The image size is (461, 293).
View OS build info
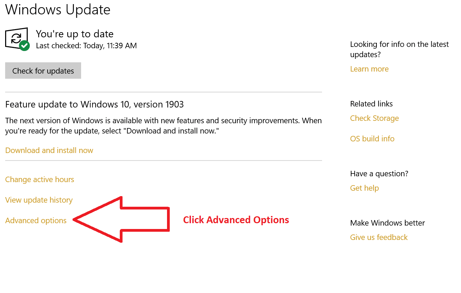tap(372, 138)
